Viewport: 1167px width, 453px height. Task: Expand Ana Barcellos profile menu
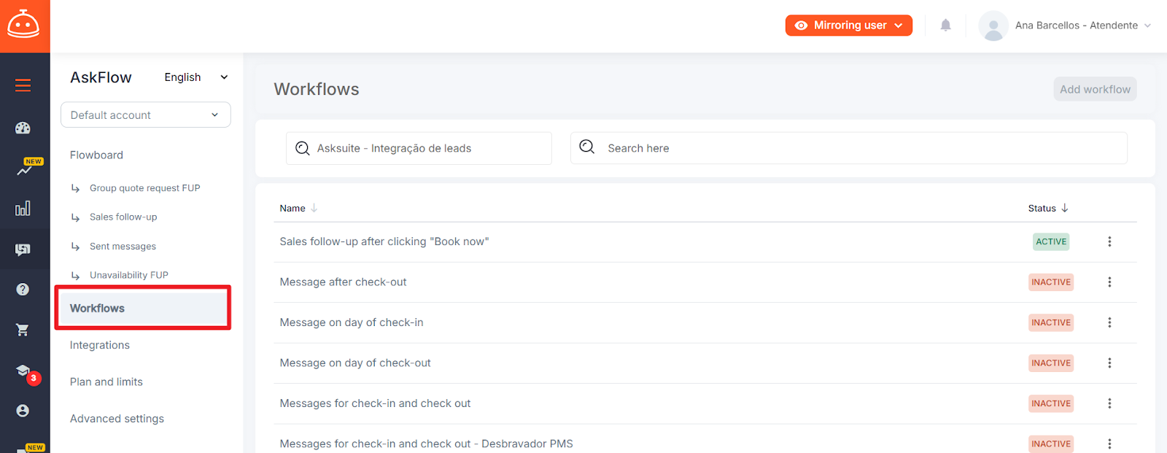pyautogui.click(x=1065, y=26)
